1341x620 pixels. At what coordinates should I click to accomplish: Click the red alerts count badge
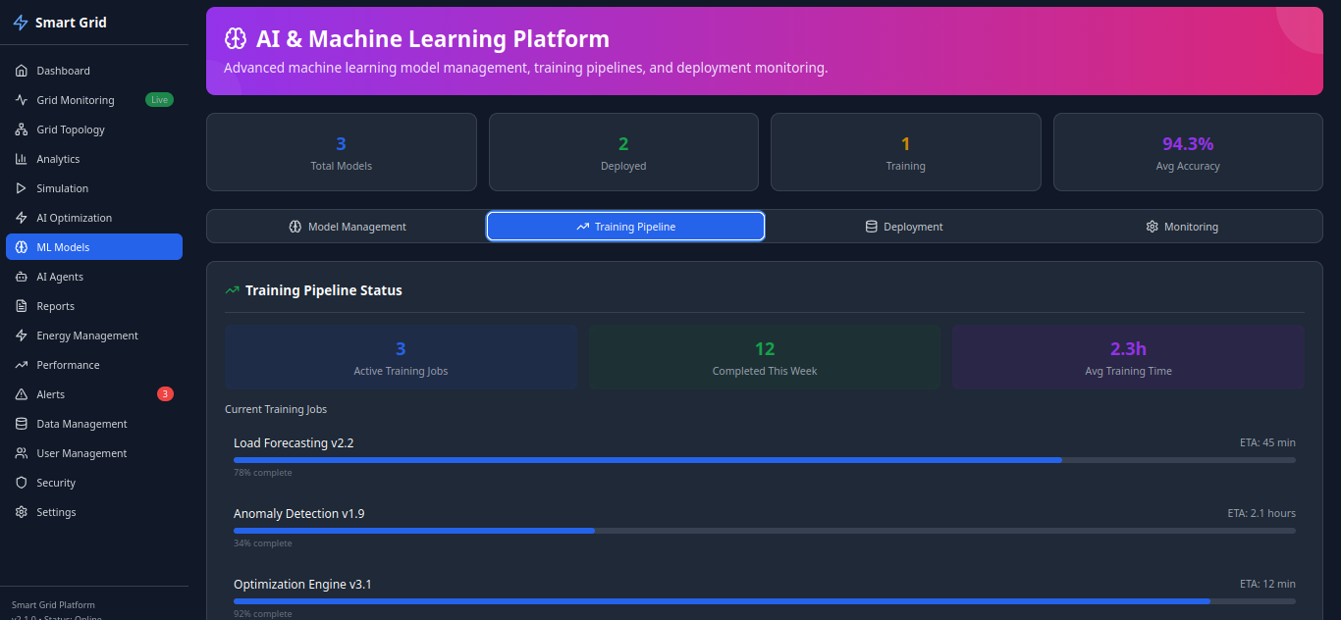point(165,394)
